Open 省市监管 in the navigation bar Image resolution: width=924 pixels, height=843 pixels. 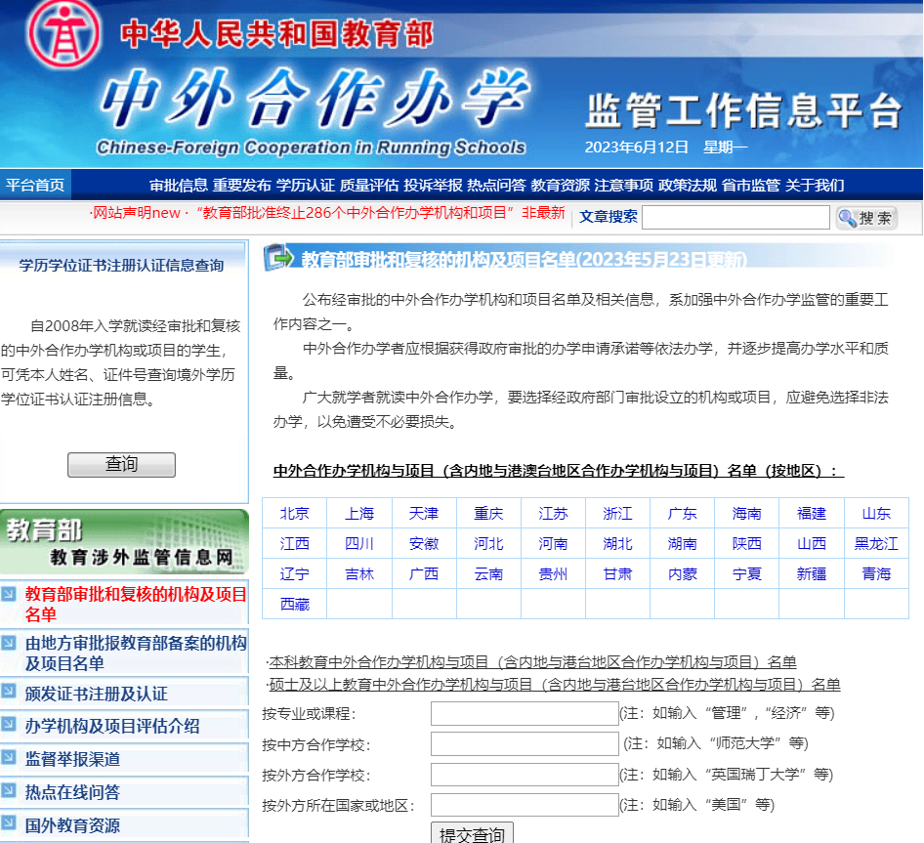point(751,185)
